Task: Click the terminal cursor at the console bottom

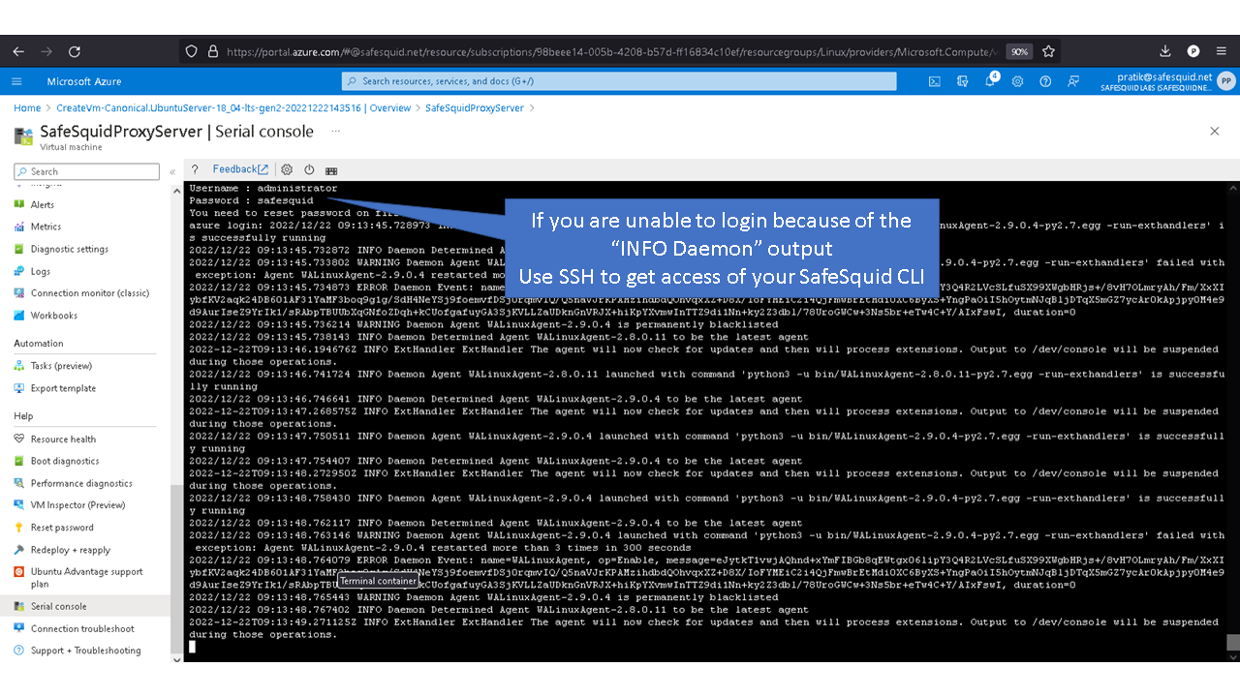Action: tap(192, 647)
